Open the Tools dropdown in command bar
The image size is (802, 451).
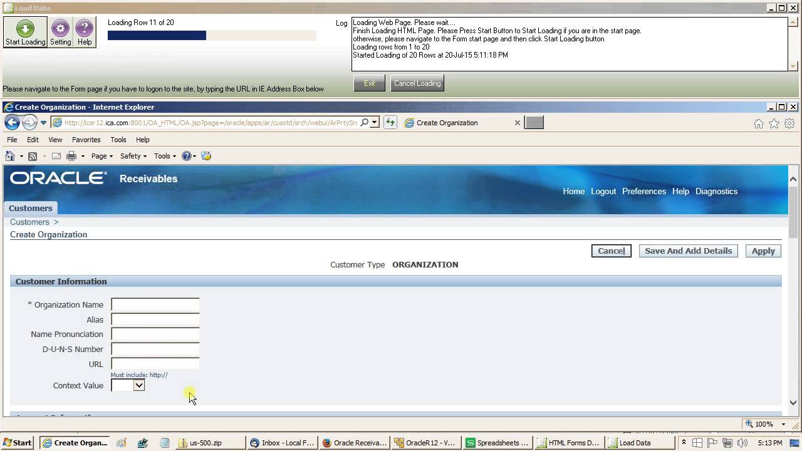click(165, 156)
